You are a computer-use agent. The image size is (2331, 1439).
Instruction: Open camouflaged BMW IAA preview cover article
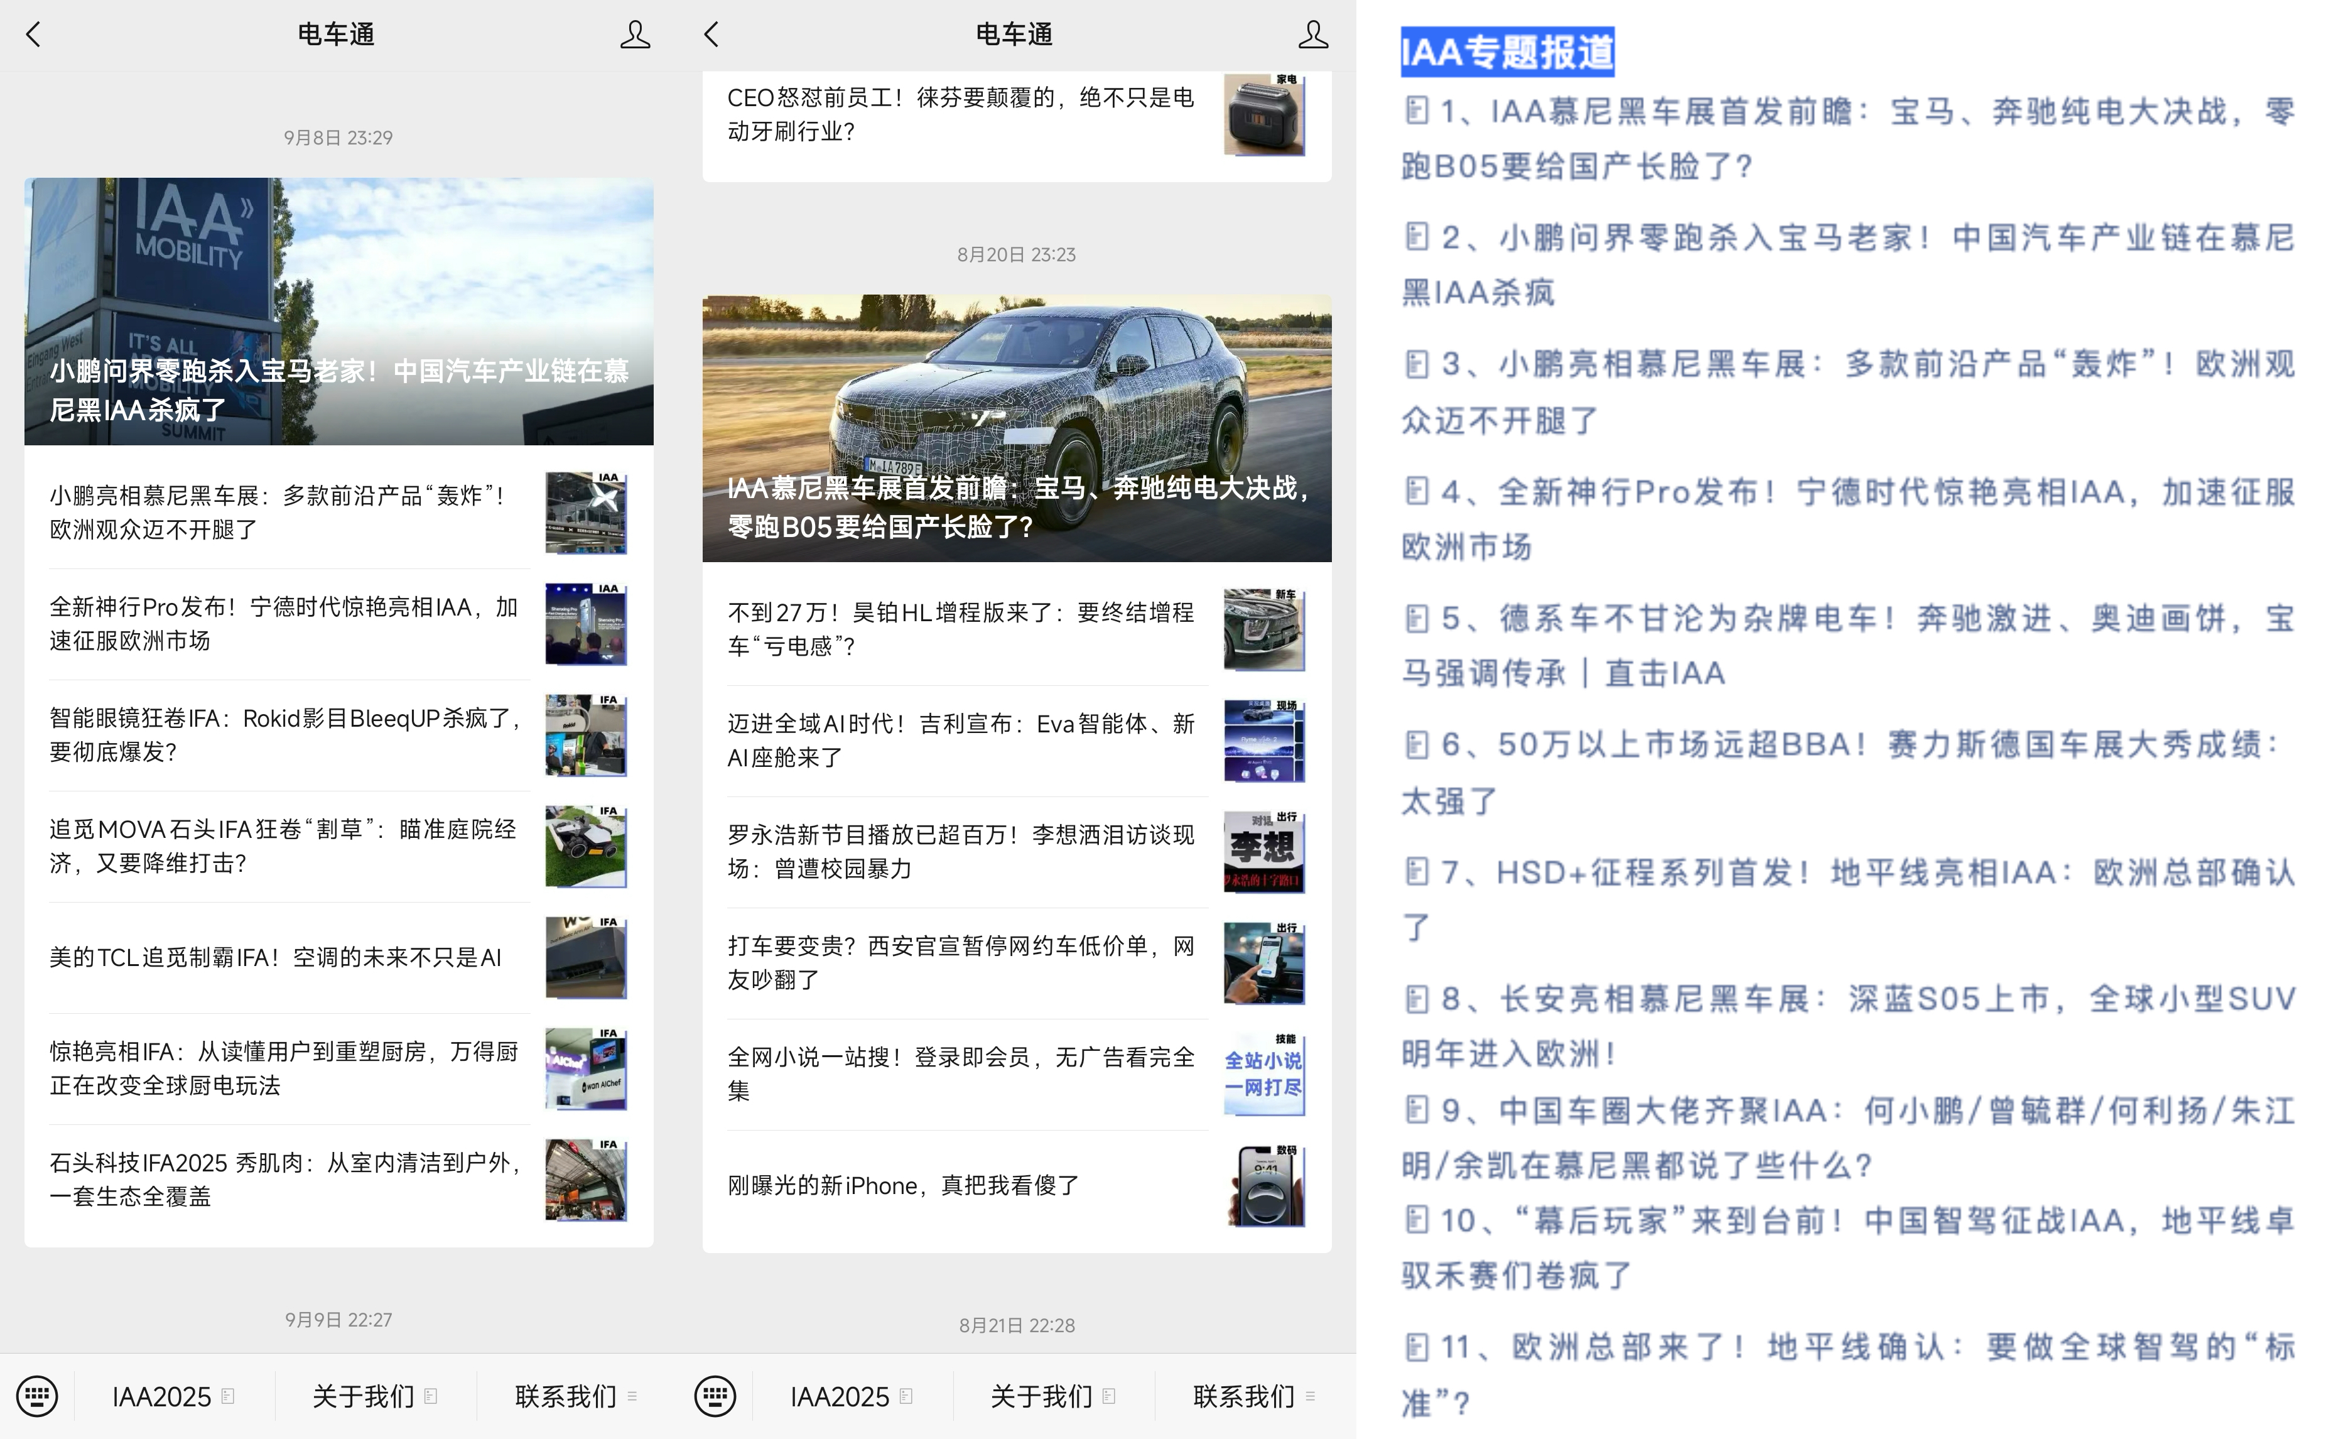coord(1016,428)
